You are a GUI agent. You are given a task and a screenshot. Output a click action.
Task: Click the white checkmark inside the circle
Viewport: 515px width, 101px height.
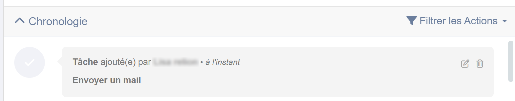coord(30,63)
